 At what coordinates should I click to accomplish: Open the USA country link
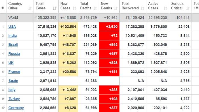tap(12, 27)
